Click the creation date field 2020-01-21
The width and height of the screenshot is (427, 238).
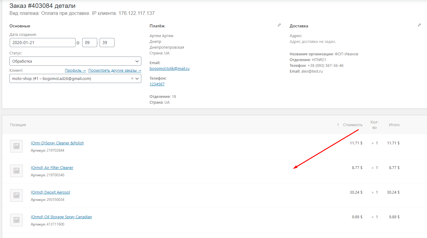(42, 43)
